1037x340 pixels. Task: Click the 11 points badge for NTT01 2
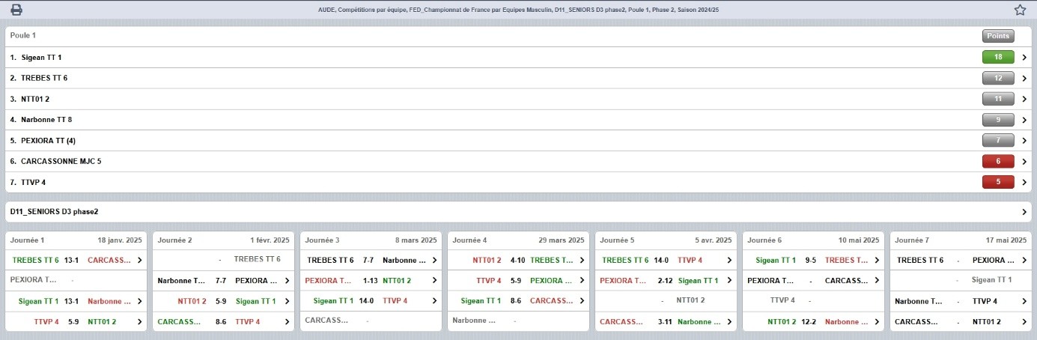click(998, 99)
